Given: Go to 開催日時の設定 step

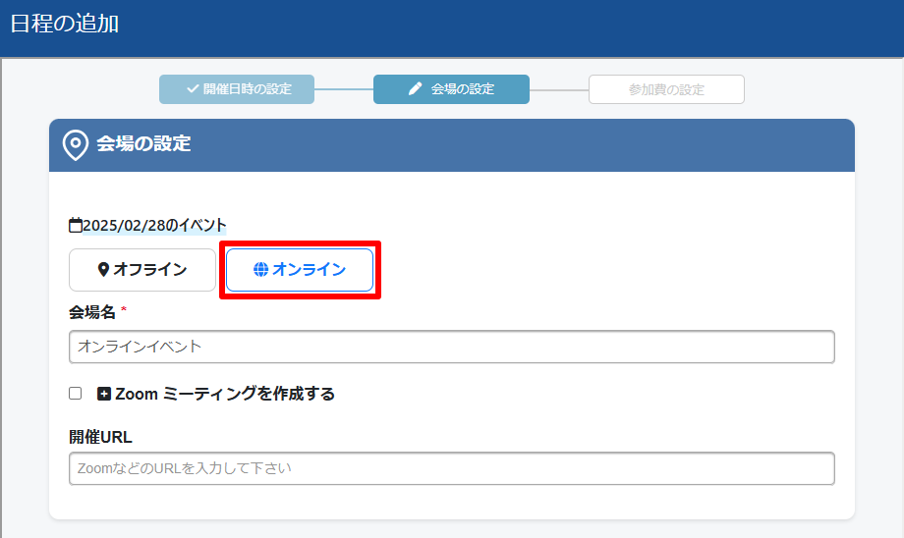Looking at the screenshot, I should [237, 89].
